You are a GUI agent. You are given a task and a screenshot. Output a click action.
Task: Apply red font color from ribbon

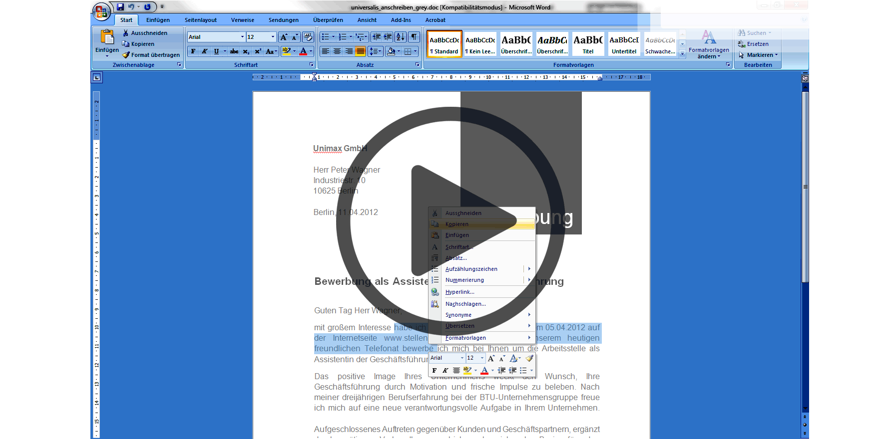tap(303, 51)
